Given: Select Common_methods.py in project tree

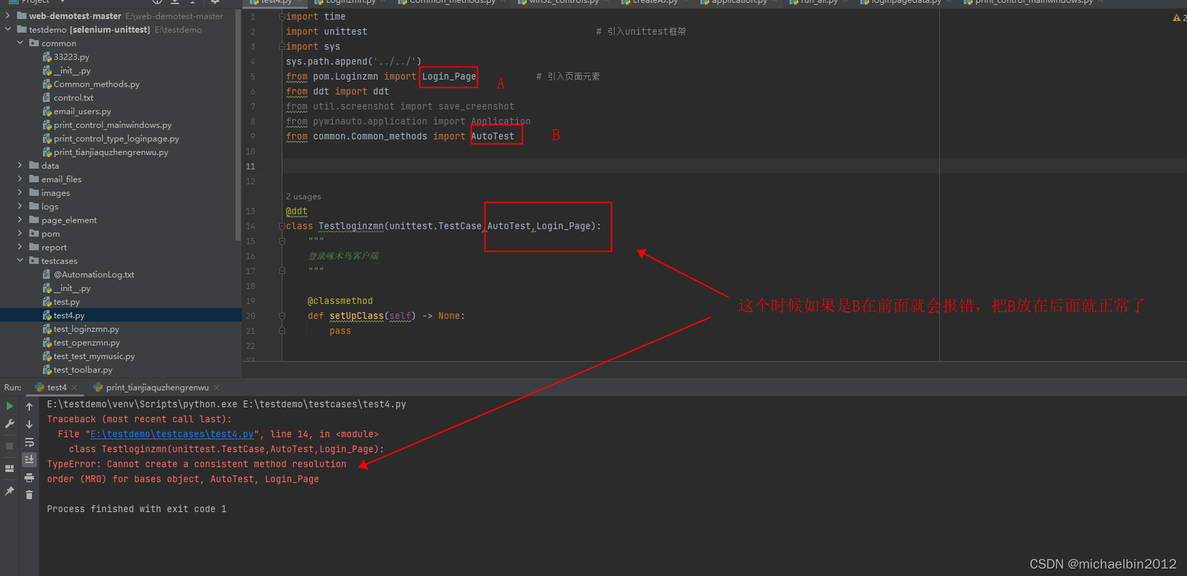Looking at the screenshot, I should [97, 84].
